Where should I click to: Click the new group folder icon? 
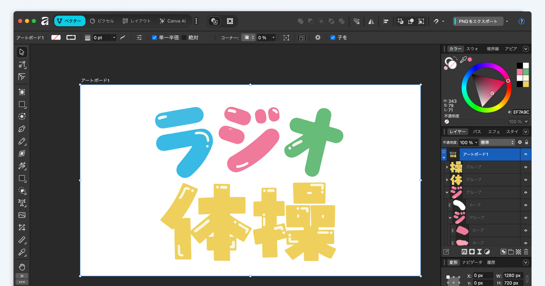(x=510, y=251)
